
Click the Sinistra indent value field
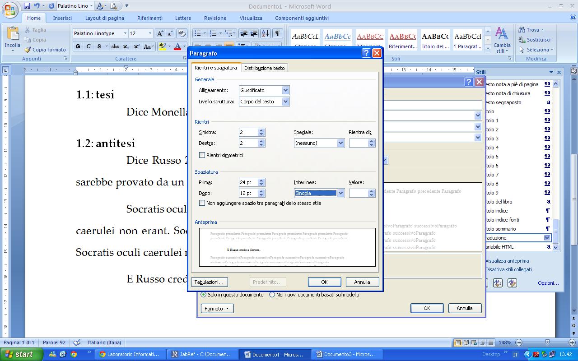pyautogui.click(x=248, y=132)
